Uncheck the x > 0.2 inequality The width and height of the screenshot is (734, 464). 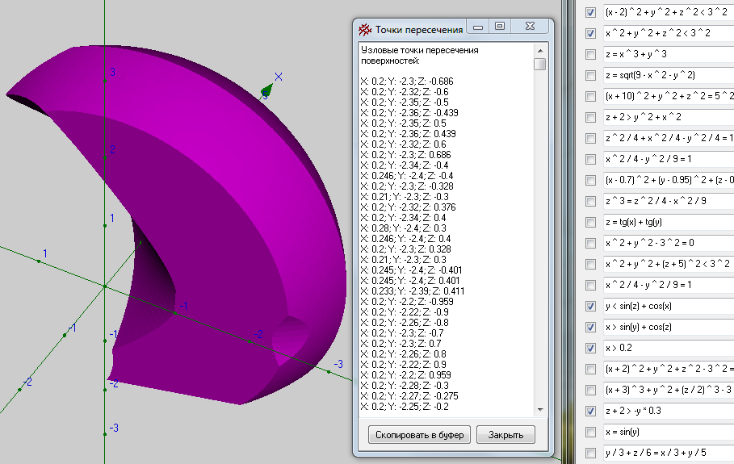click(590, 349)
